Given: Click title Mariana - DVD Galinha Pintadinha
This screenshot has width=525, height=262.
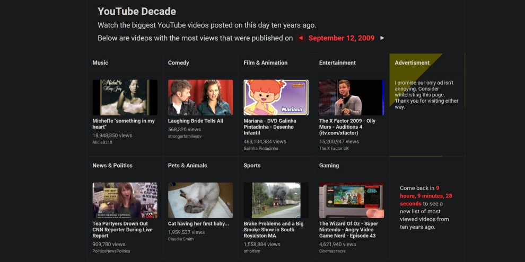Looking at the screenshot, I should (270, 127).
